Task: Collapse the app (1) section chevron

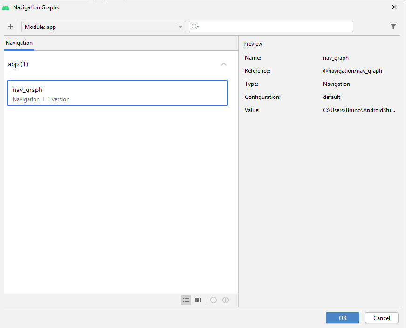Action: [x=224, y=64]
